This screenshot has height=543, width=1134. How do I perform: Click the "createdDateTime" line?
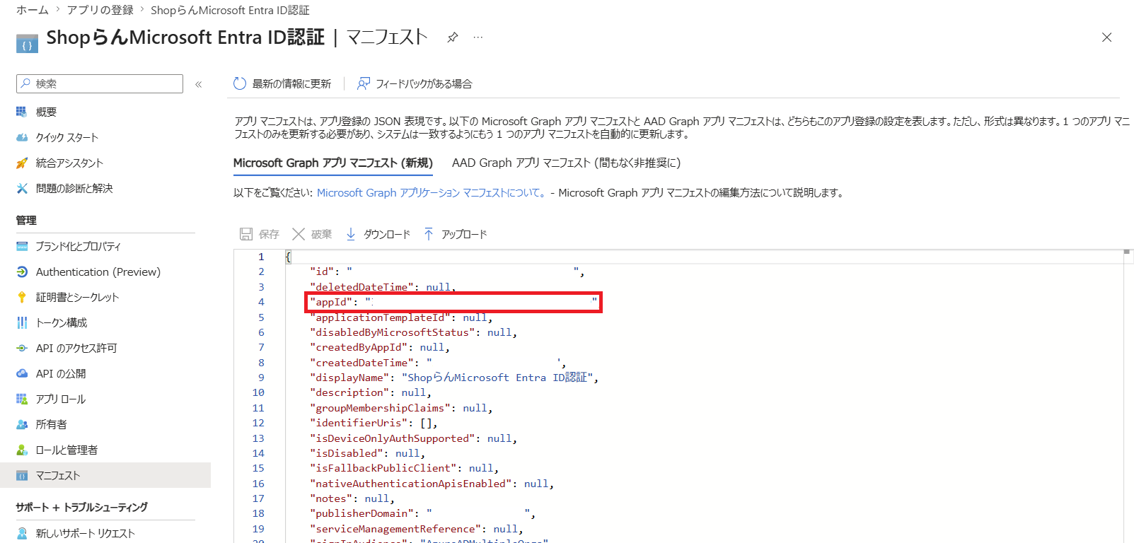tap(438, 363)
